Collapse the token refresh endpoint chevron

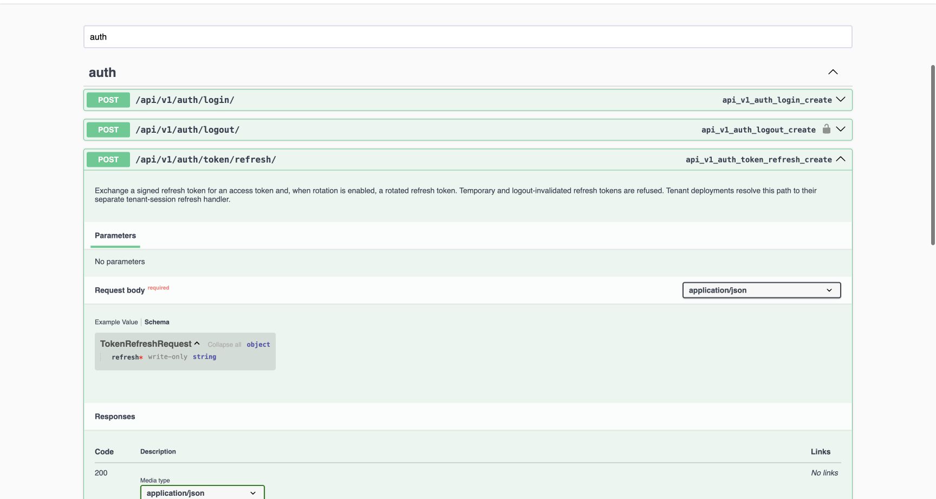pos(841,159)
